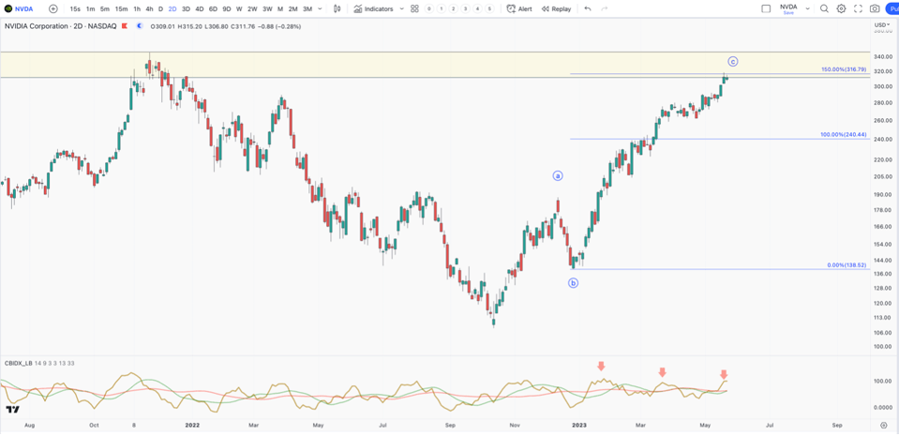Load layout preset 2
899x436 pixels.
pos(453,9)
